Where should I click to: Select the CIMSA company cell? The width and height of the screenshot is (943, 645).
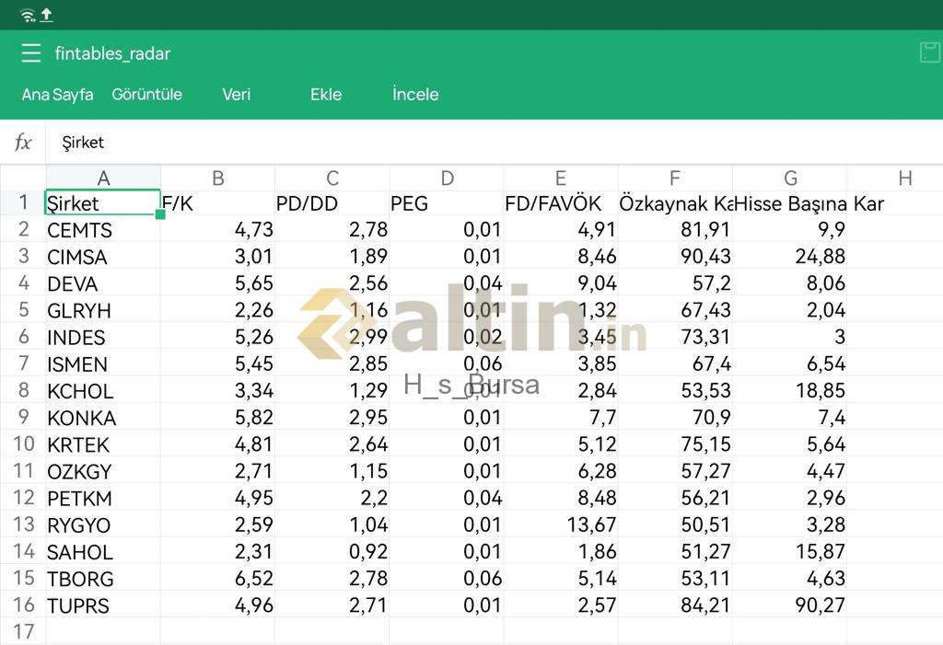coord(103,257)
